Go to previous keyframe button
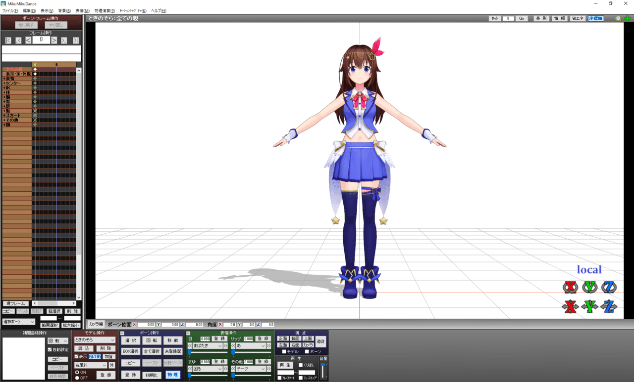Image resolution: width=634 pixels, height=382 pixels. pyautogui.click(x=18, y=41)
